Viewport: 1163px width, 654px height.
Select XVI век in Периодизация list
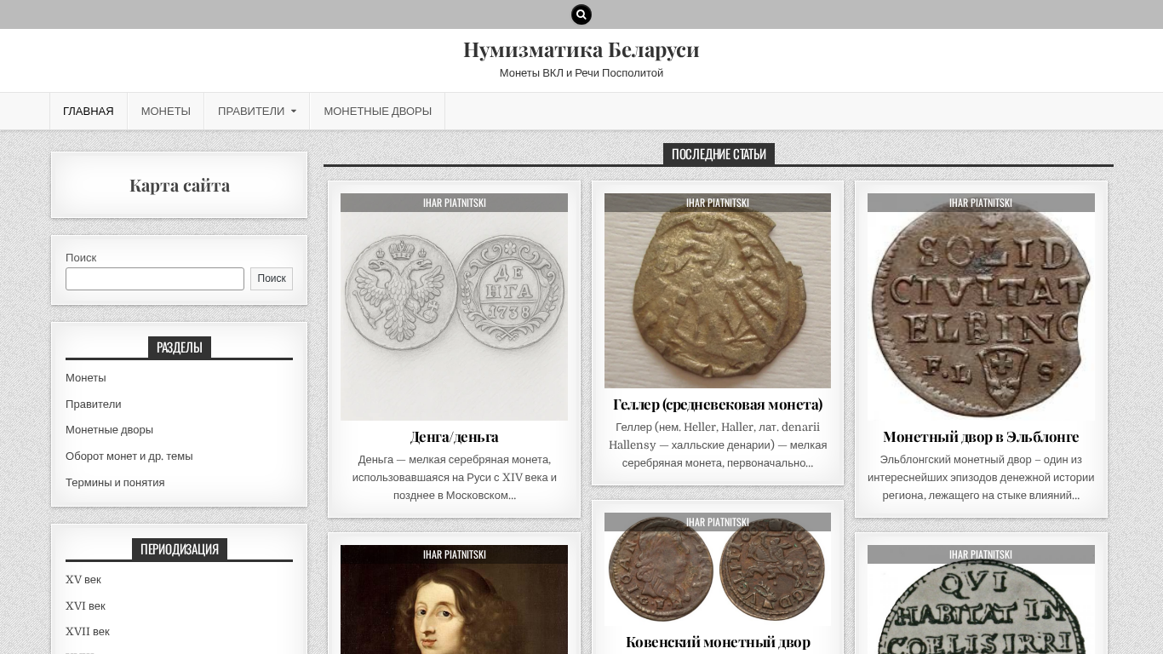click(x=85, y=605)
